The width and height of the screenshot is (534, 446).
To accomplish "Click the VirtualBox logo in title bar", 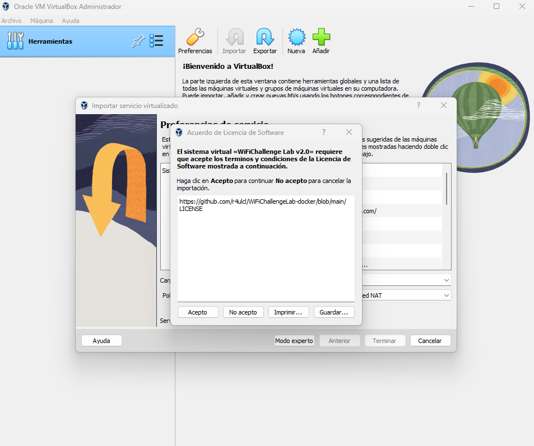I will (6, 7).
